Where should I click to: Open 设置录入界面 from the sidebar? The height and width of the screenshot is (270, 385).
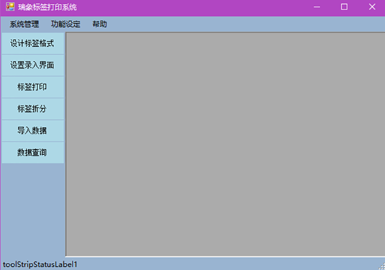pos(32,65)
